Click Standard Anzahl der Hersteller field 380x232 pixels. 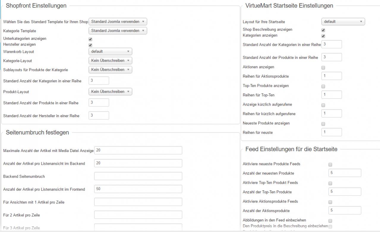click(99, 115)
